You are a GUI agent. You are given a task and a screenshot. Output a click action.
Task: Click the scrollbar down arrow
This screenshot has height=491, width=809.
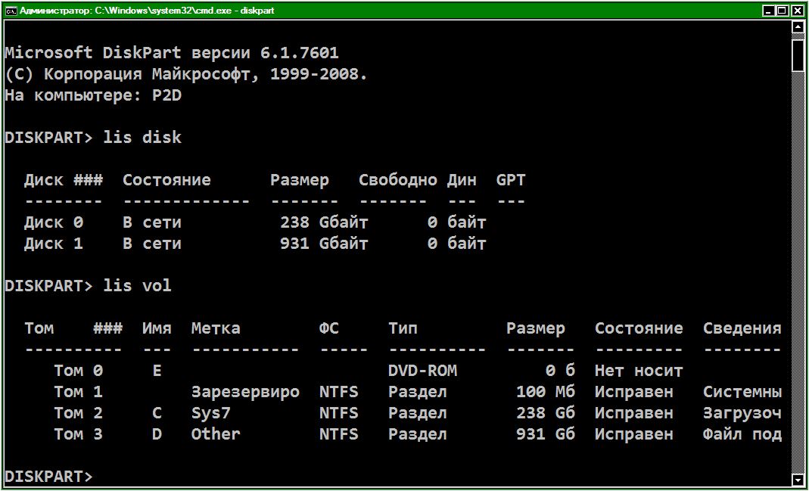(x=798, y=480)
